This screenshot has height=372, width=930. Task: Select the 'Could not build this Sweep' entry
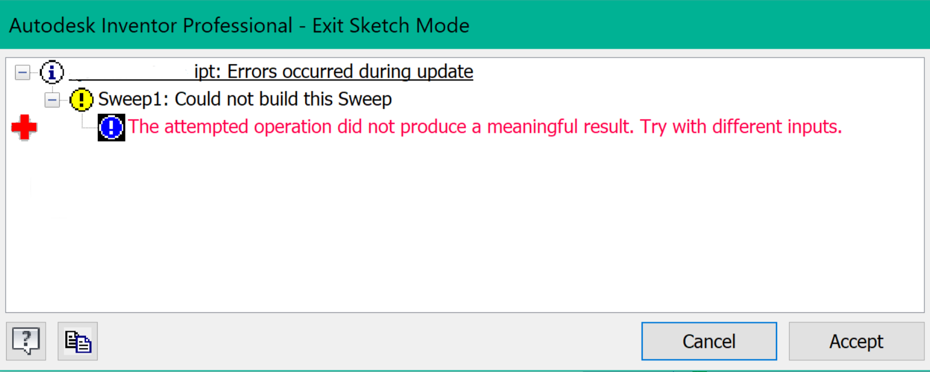click(x=245, y=99)
